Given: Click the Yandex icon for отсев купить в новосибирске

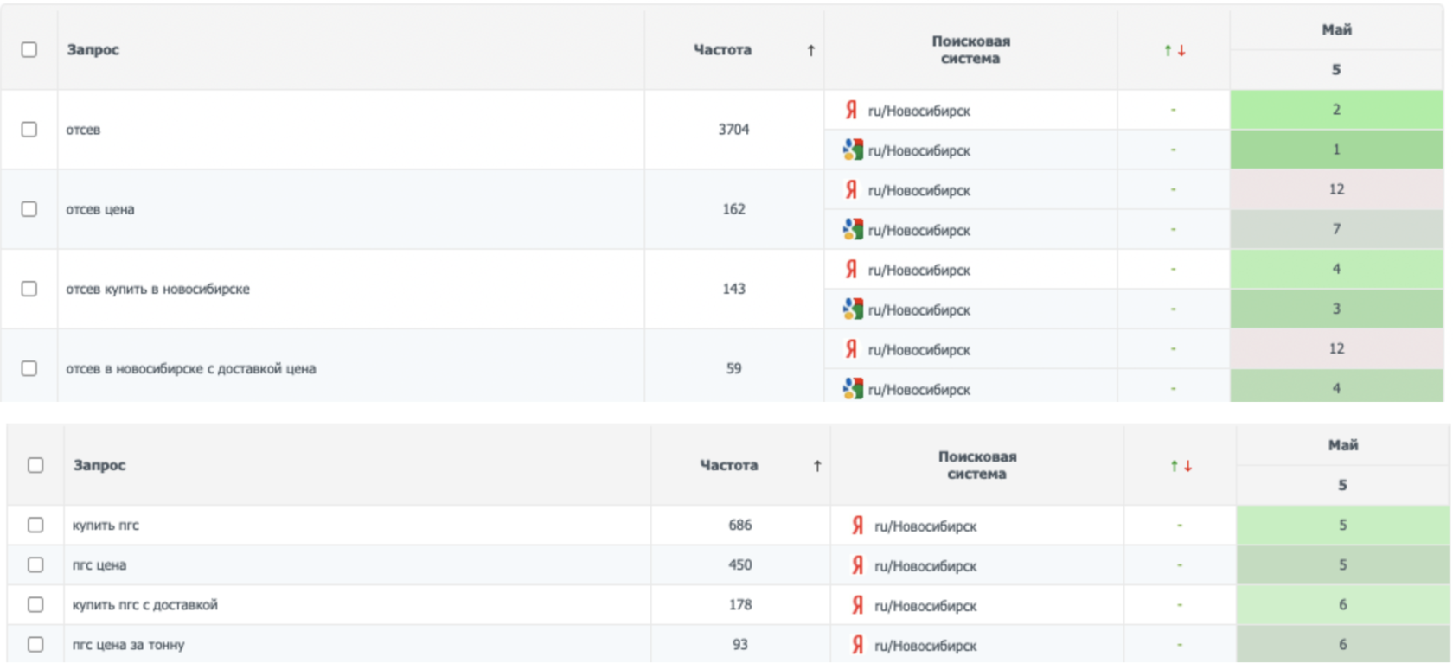Looking at the screenshot, I should click(x=851, y=270).
